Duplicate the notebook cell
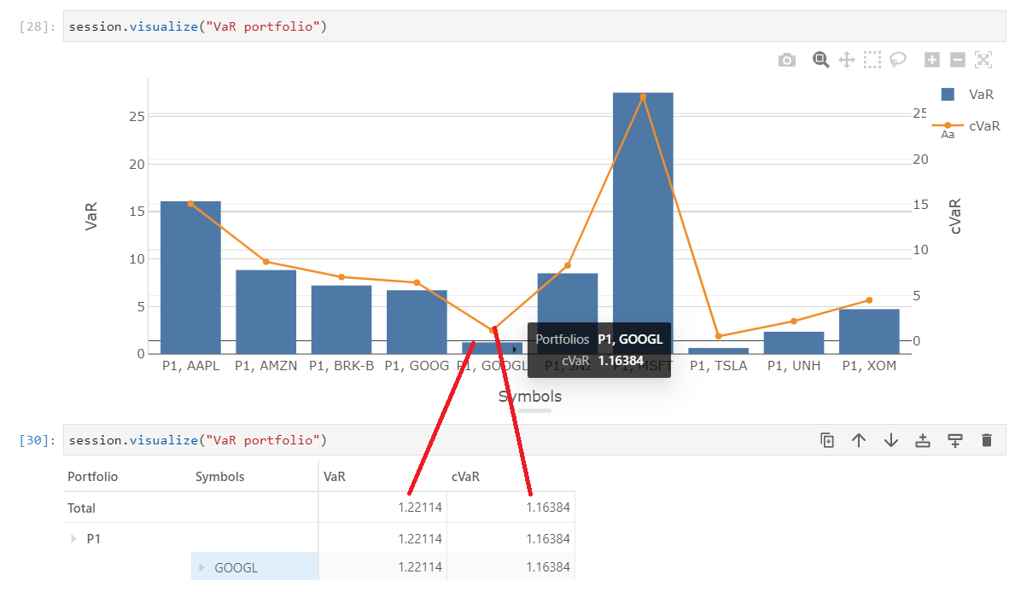This screenshot has width=1015, height=615. [826, 440]
